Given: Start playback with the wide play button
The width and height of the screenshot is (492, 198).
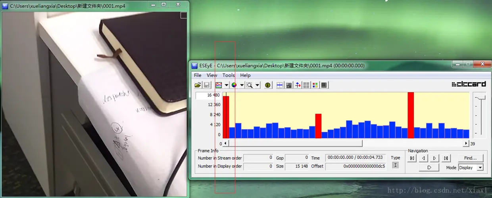Looking at the screenshot, I should (x=429, y=168).
